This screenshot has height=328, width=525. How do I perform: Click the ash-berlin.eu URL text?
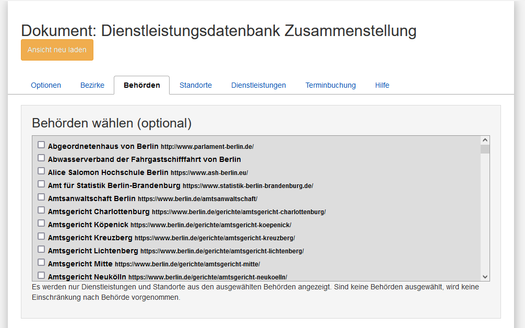click(x=209, y=173)
